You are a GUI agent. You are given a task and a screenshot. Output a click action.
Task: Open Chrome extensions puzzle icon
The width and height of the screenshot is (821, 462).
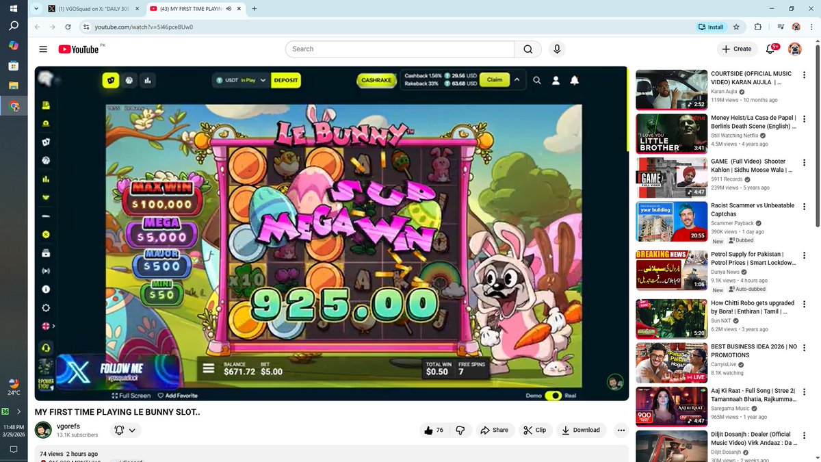(758, 27)
